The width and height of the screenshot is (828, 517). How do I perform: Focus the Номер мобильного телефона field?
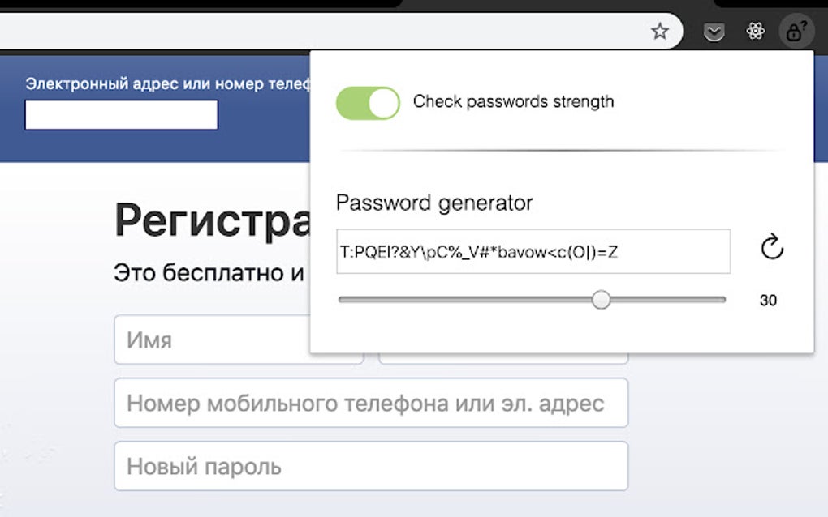tap(371, 403)
